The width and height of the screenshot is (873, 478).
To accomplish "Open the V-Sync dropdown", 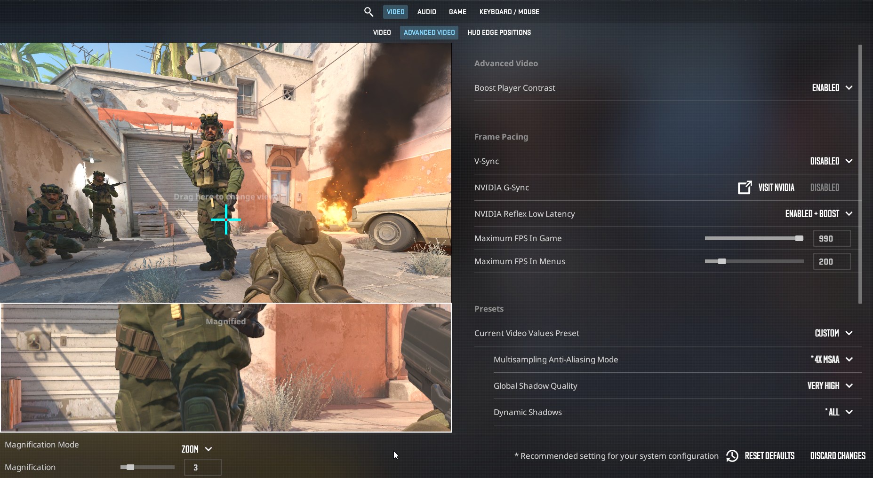I will click(831, 161).
